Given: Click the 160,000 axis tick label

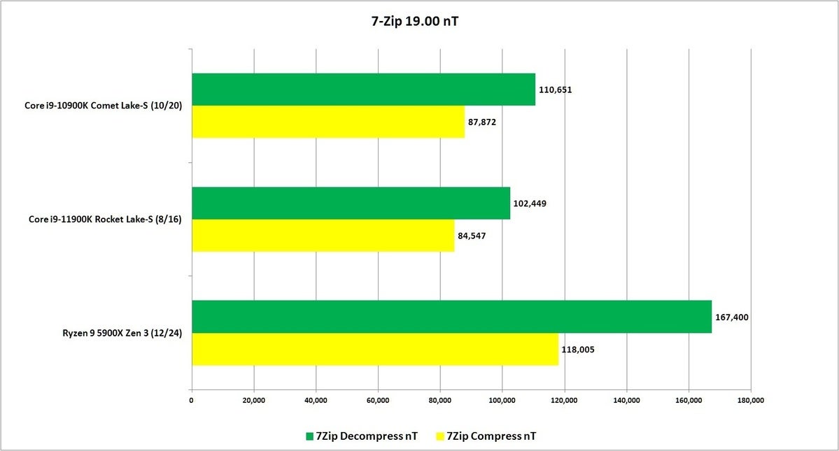Looking at the screenshot, I should tap(689, 400).
